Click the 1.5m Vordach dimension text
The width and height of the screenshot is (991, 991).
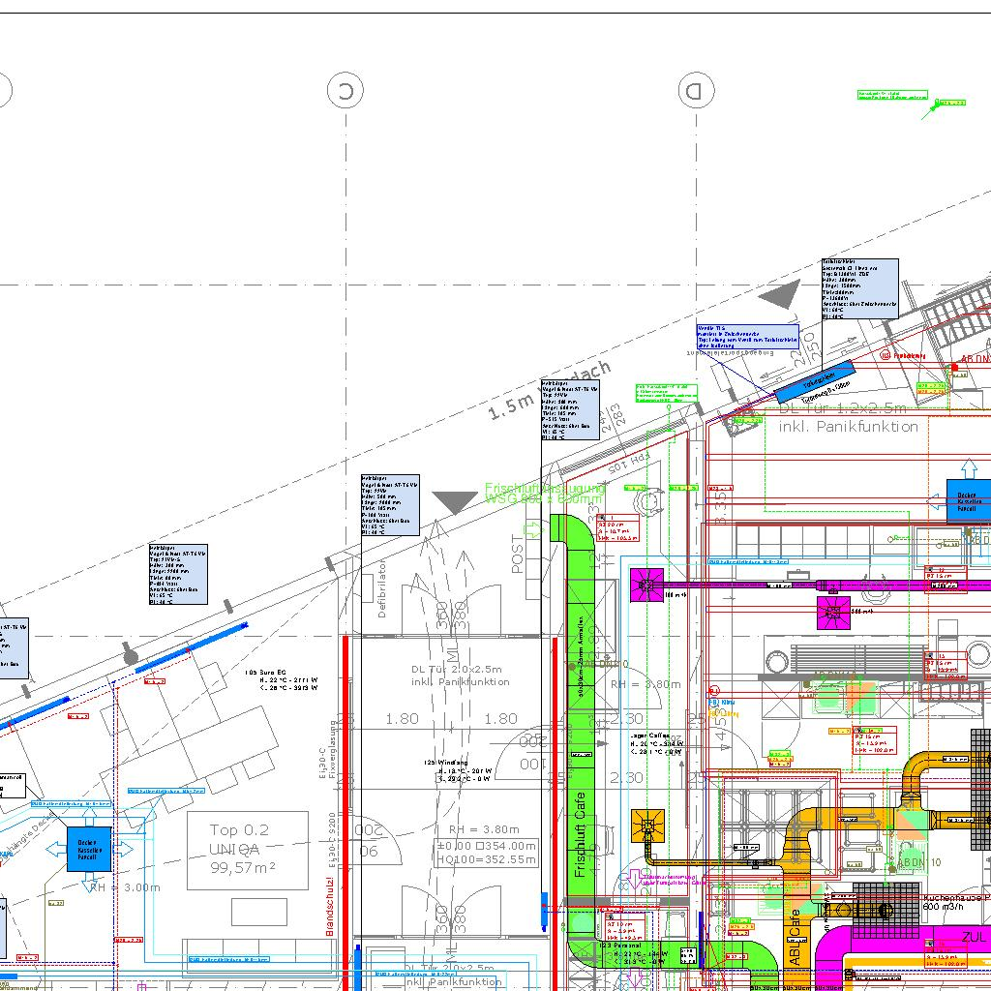point(550,390)
